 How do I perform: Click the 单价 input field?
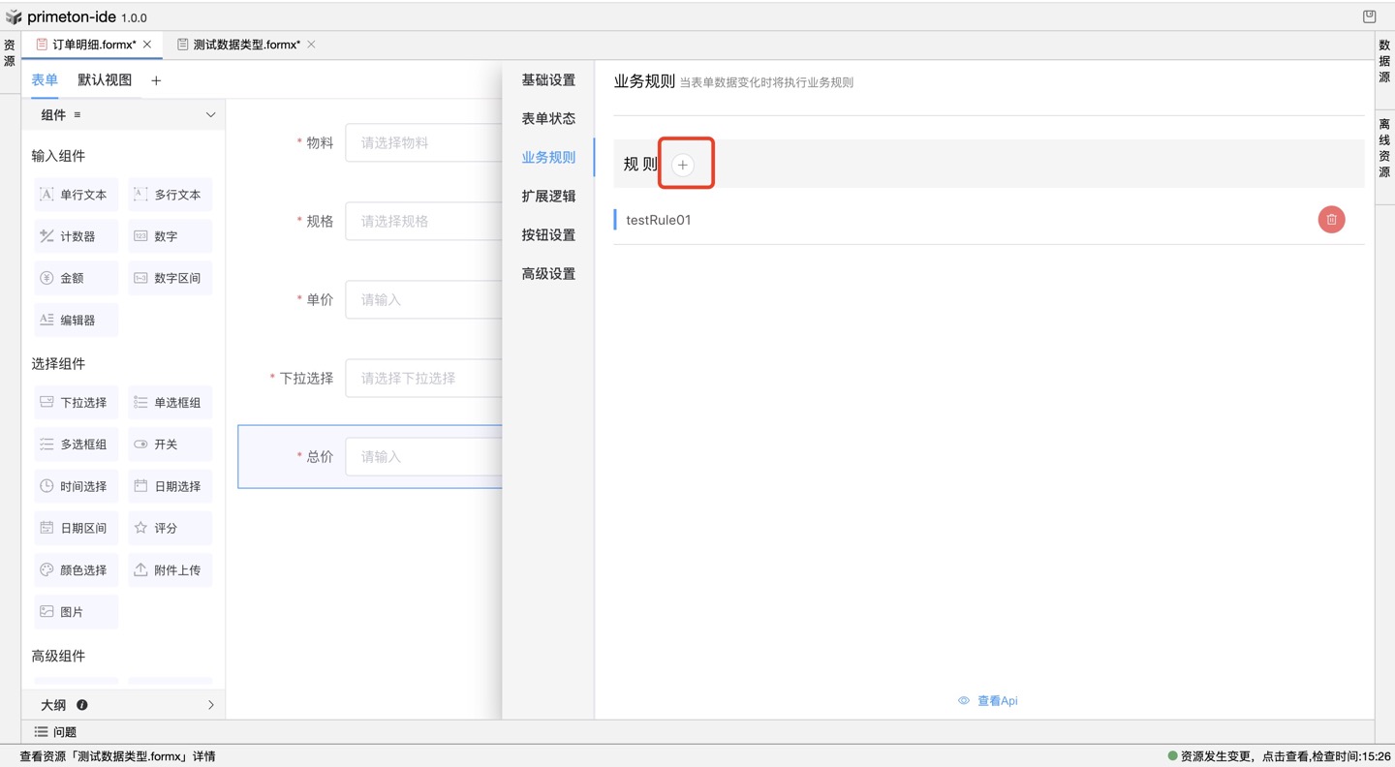[x=426, y=299]
